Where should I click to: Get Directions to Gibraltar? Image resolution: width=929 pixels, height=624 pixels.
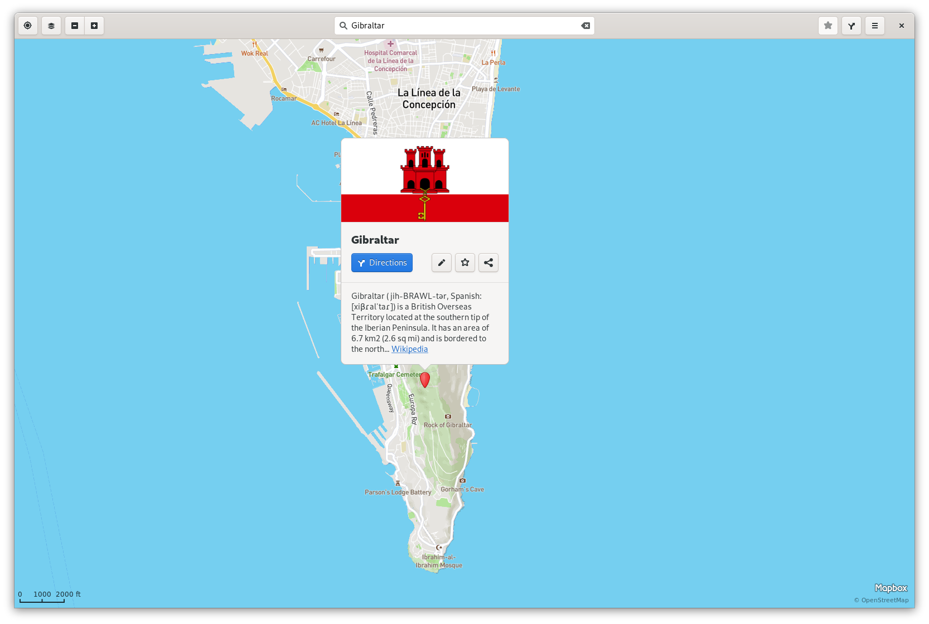coord(382,263)
